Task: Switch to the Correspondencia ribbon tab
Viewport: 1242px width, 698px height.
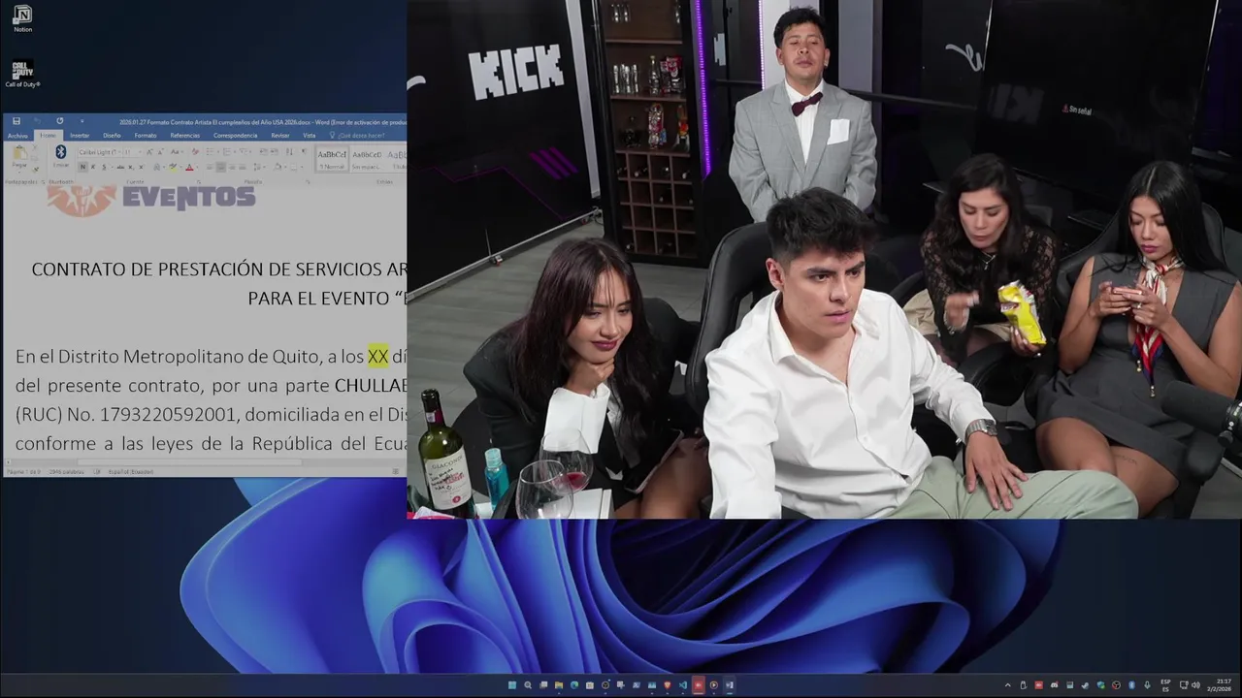Action: tap(235, 136)
